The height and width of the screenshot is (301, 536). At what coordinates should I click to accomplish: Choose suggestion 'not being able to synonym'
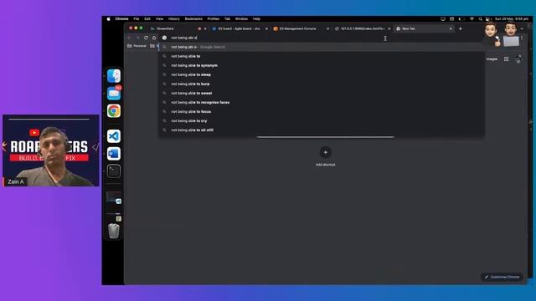click(x=322, y=65)
